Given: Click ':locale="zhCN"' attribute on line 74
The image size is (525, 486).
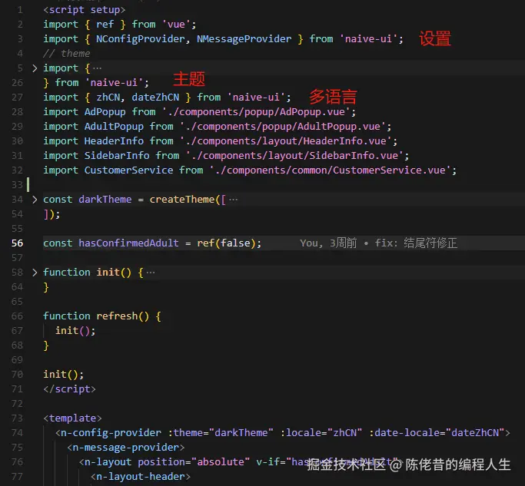Looking at the screenshot, I should click(x=321, y=433).
